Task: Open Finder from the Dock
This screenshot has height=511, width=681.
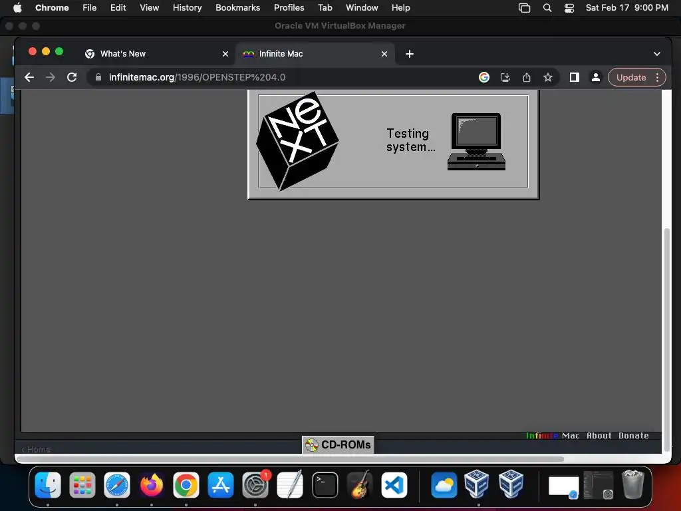Action: 48,485
